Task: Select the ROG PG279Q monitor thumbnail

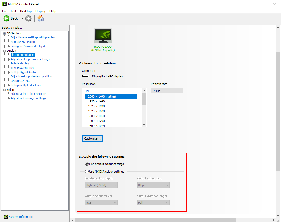Action: (x=103, y=36)
